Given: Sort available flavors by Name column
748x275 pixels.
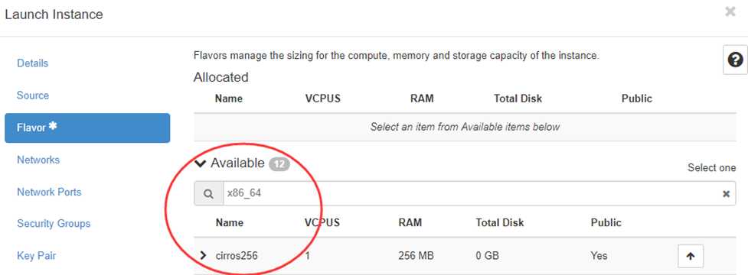Looking at the screenshot, I should pos(229,222).
